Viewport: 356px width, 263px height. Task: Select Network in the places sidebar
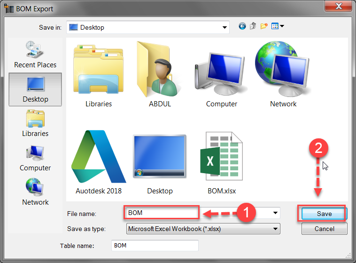tap(35, 192)
